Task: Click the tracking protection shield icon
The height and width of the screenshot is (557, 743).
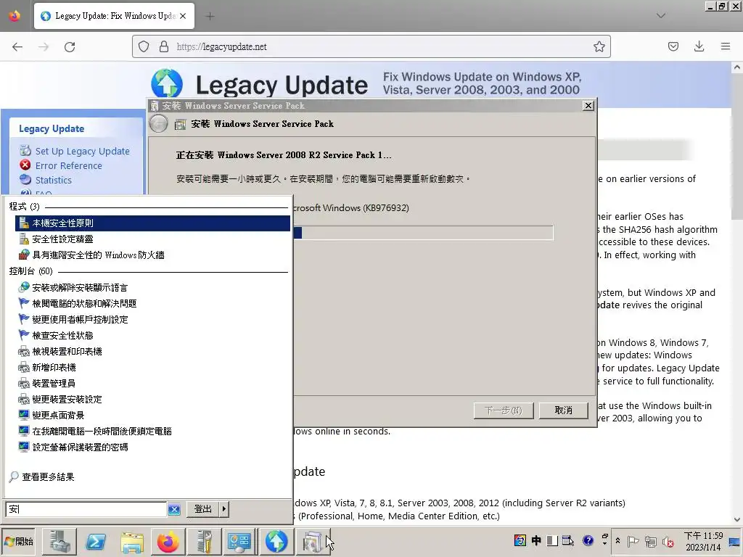Action: (144, 46)
